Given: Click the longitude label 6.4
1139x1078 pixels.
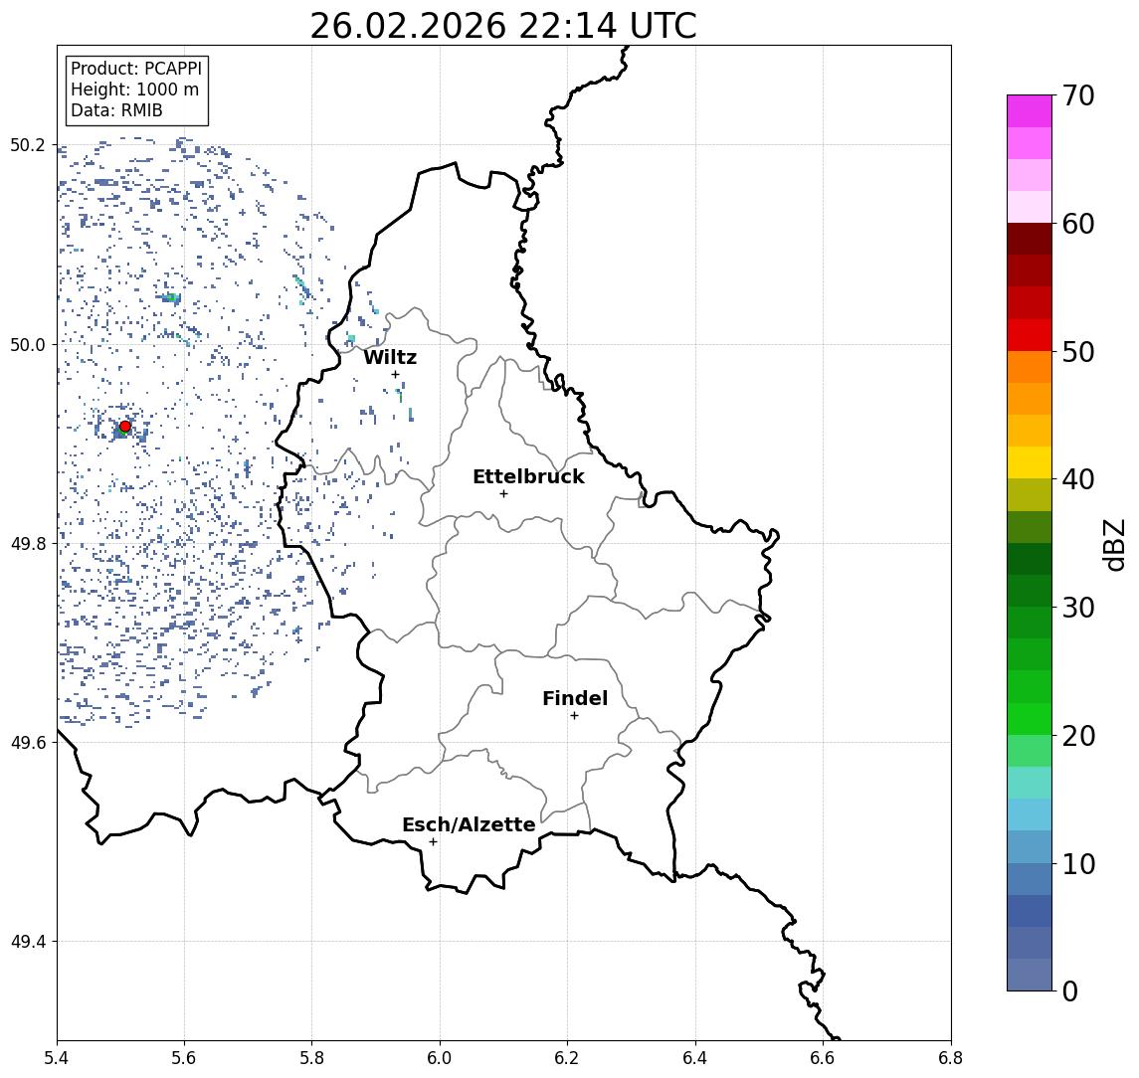Looking at the screenshot, I should [695, 1058].
